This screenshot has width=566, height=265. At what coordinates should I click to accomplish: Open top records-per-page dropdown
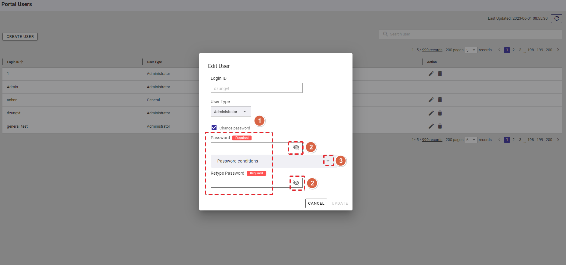[x=471, y=50]
